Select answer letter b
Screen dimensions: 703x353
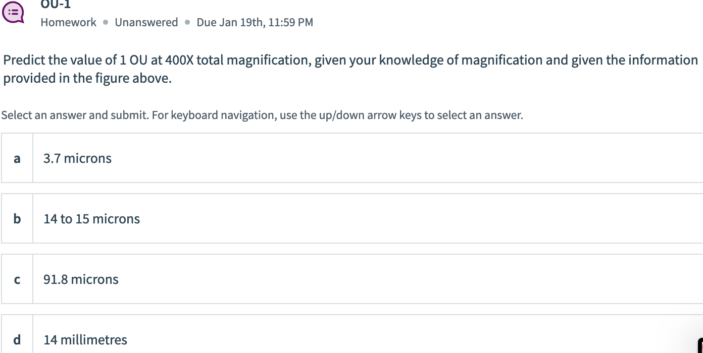tap(17, 219)
